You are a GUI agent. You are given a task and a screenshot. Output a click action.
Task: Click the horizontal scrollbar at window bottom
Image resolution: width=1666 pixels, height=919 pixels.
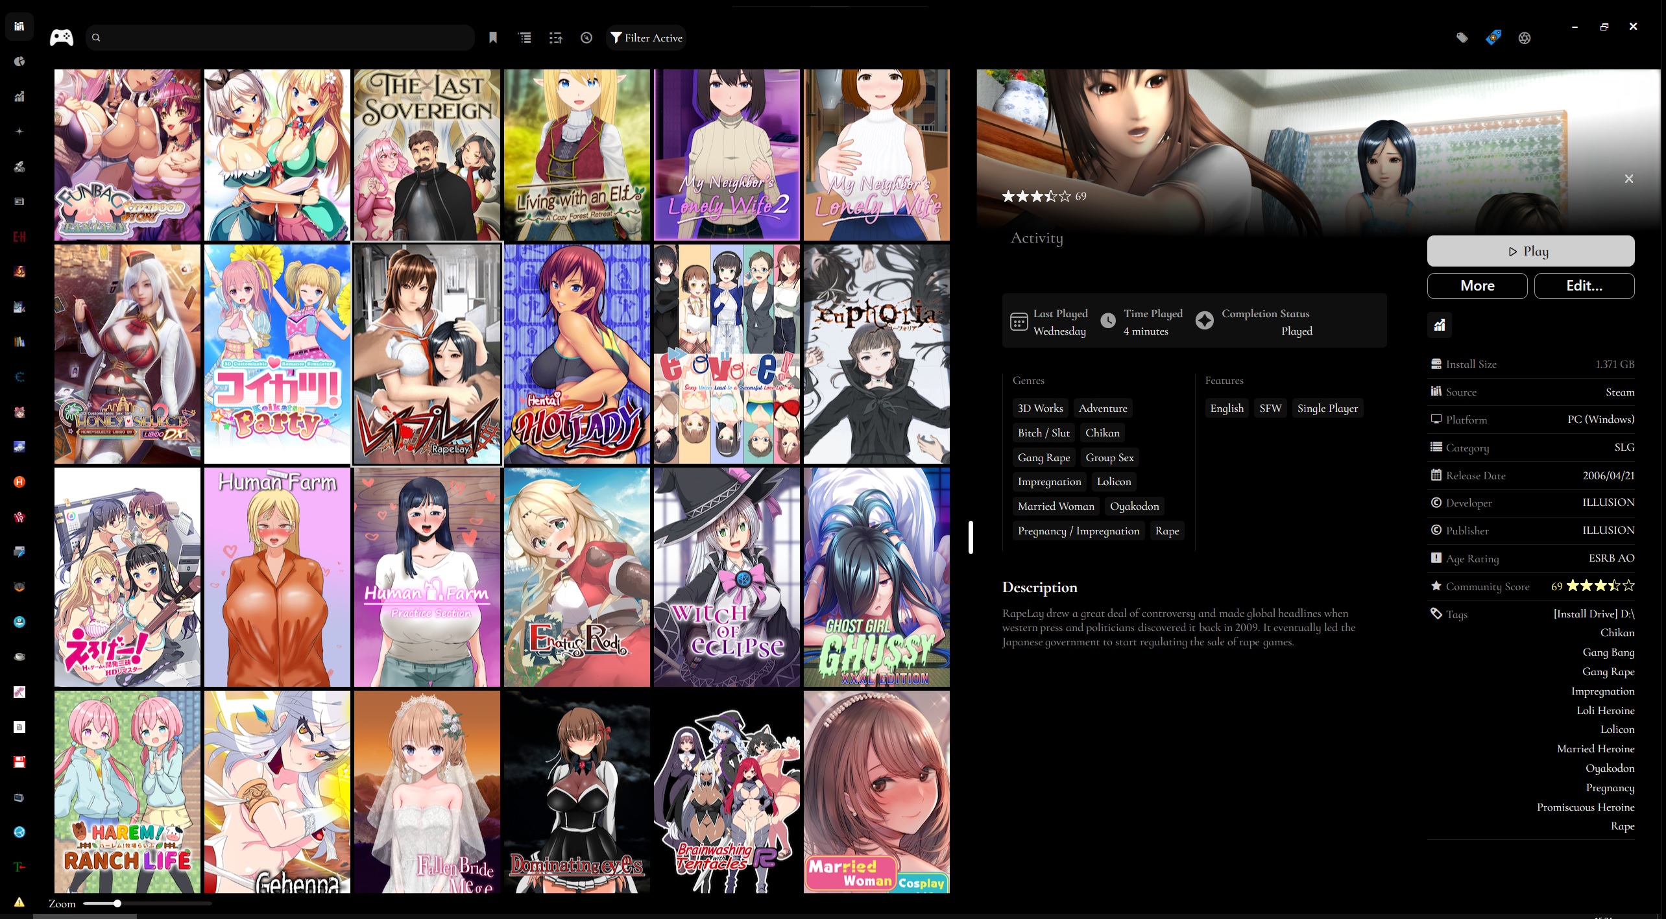click(85, 916)
